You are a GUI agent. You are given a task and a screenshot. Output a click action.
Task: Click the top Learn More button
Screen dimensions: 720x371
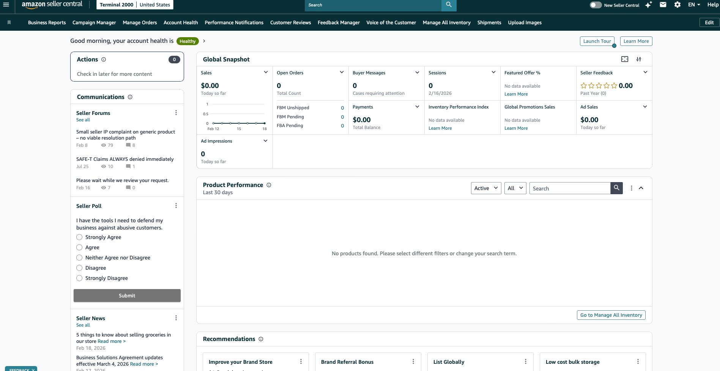(x=636, y=41)
